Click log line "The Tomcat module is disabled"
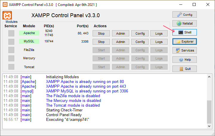Screen dimensions: 215x136 click(x=73, y=105)
